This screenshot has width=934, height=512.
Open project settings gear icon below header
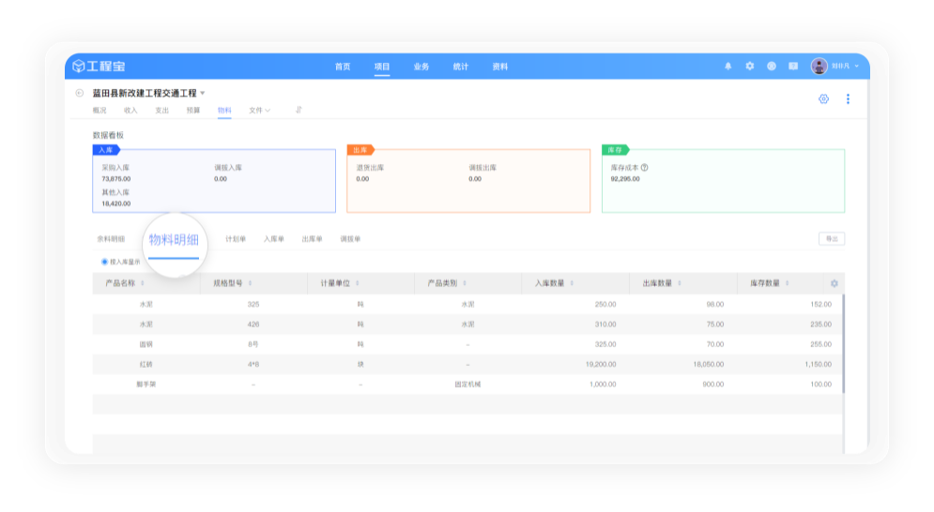point(823,98)
